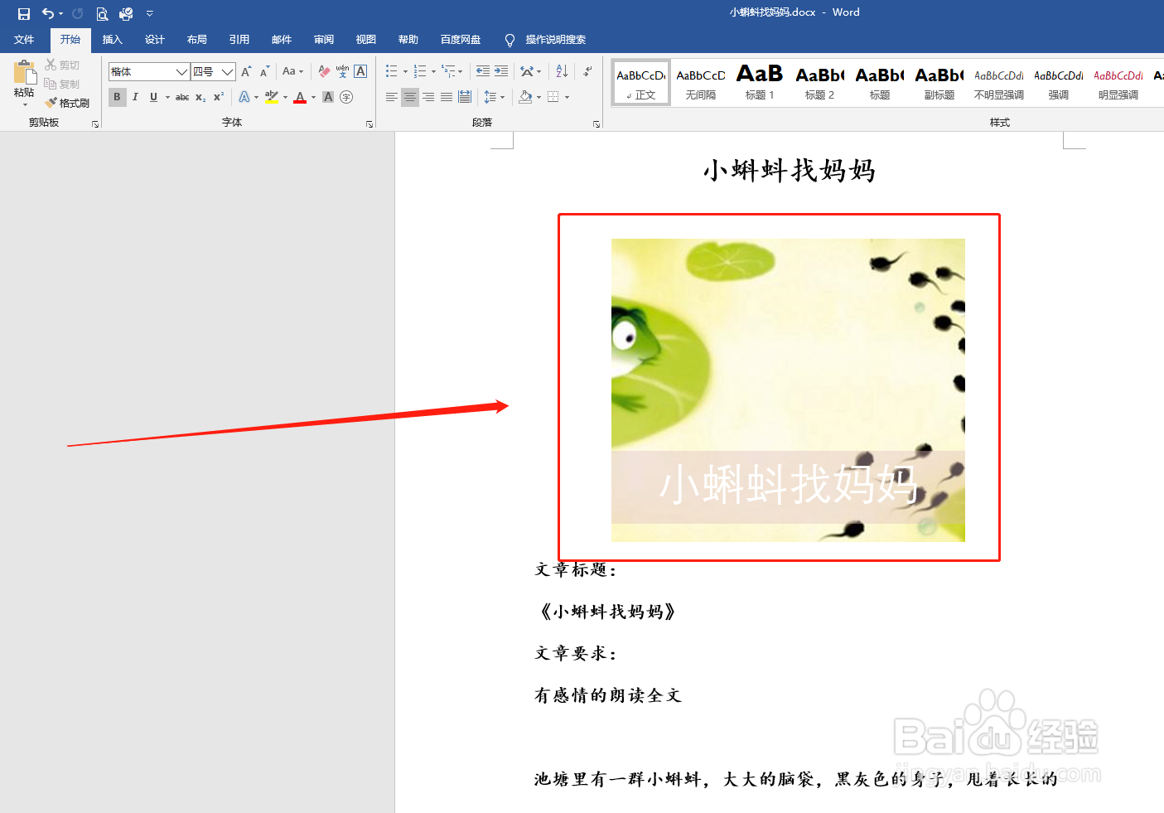Click the increase indent icon
This screenshot has height=813, width=1164.
[x=501, y=70]
